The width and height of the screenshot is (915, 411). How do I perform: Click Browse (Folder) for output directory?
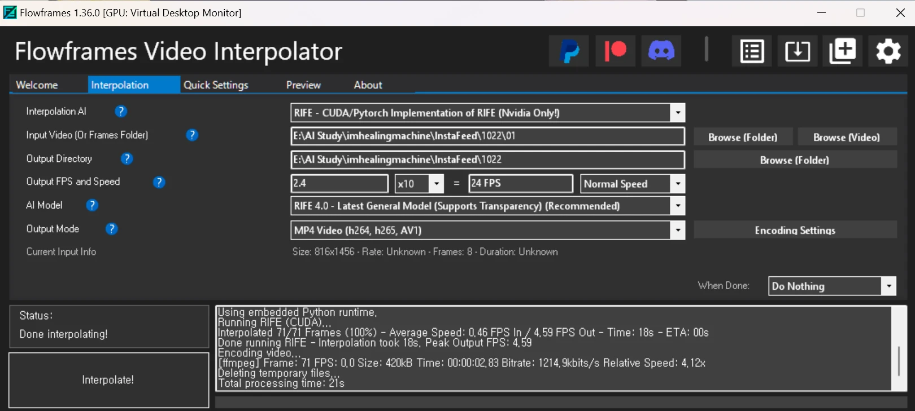click(x=795, y=160)
